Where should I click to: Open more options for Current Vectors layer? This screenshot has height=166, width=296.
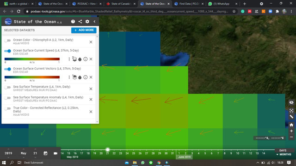click(69, 77)
